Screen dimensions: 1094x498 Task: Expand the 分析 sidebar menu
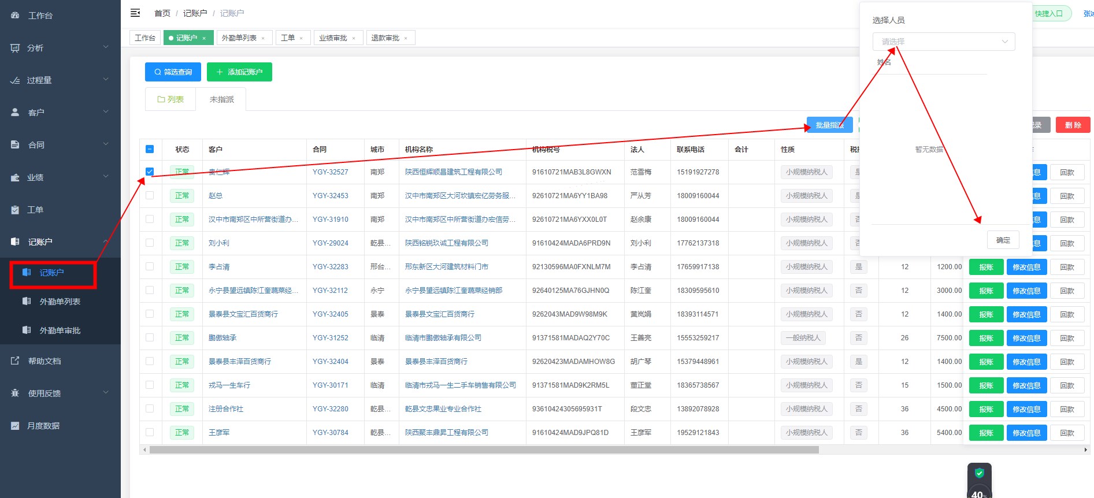tap(60, 48)
